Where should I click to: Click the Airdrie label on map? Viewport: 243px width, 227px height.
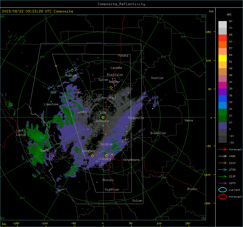pos(106,144)
